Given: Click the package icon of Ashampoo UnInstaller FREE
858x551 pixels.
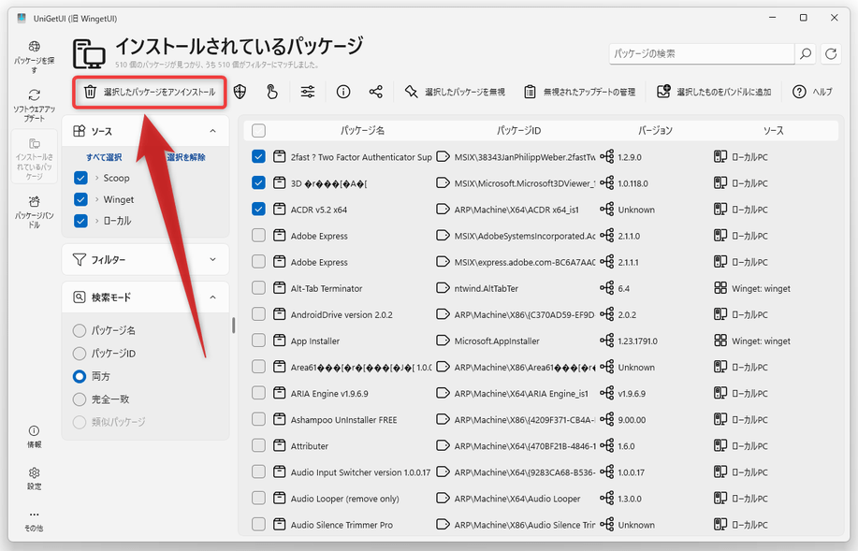Looking at the screenshot, I should coord(279,419).
